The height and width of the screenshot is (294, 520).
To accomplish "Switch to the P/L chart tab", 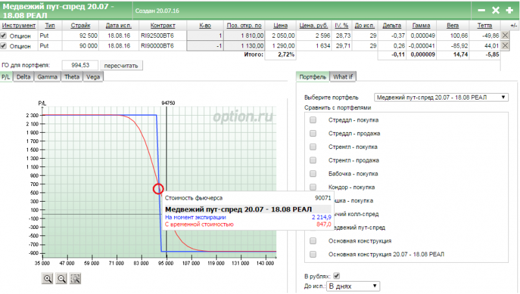I will (6, 77).
